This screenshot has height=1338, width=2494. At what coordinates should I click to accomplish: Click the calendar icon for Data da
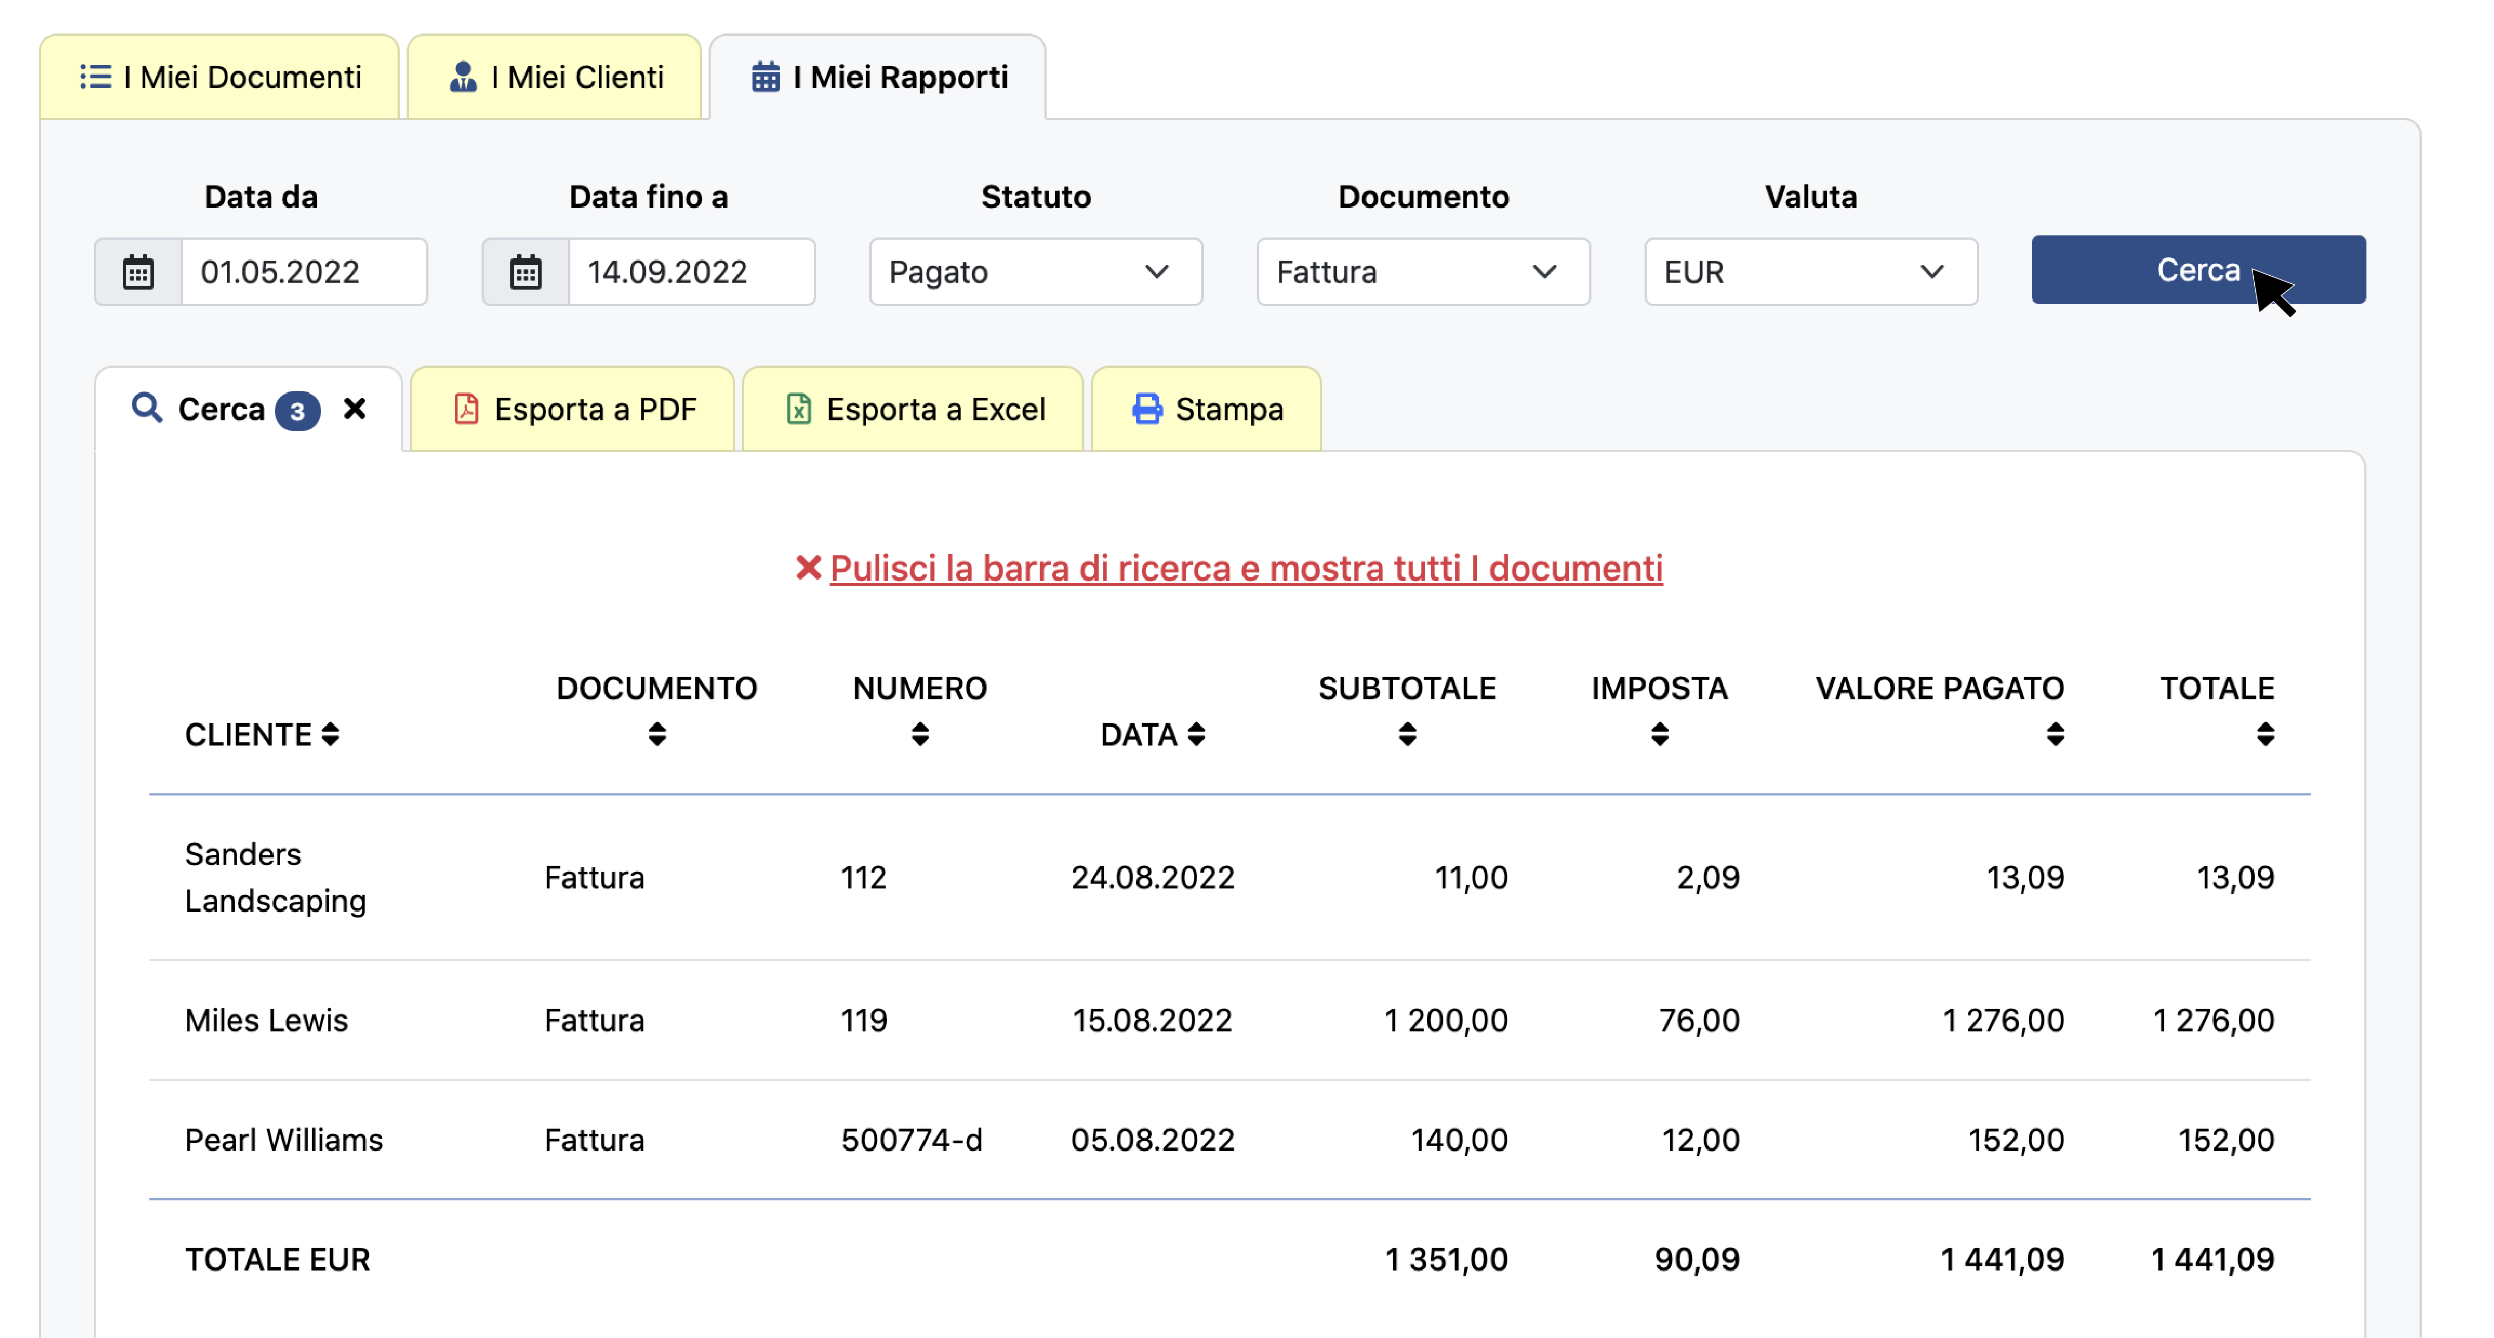coord(138,272)
